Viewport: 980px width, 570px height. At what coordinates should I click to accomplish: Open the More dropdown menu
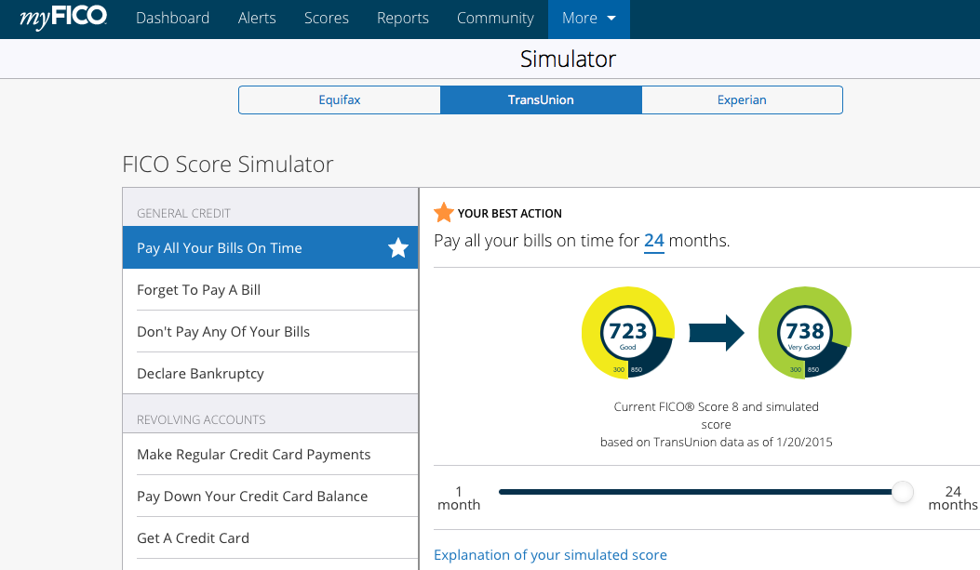[589, 19]
